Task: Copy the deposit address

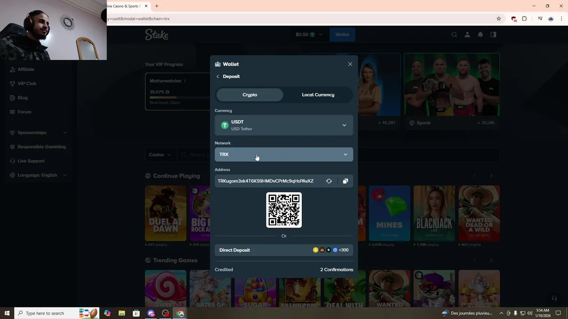Action: click(x=345, y=181)
